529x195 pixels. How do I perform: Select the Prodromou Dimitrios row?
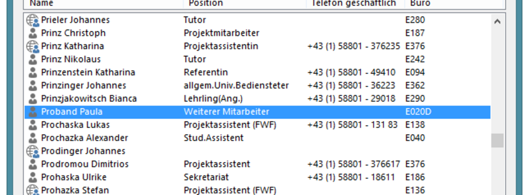click(258, 164)
